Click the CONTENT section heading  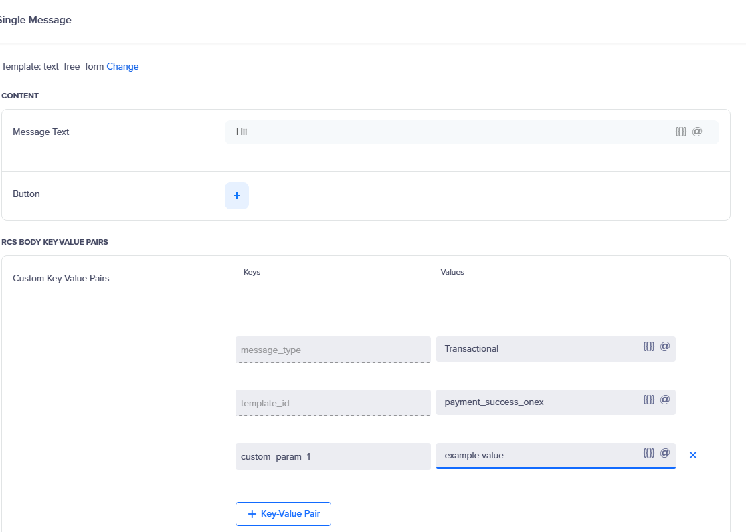pos(20,96)
